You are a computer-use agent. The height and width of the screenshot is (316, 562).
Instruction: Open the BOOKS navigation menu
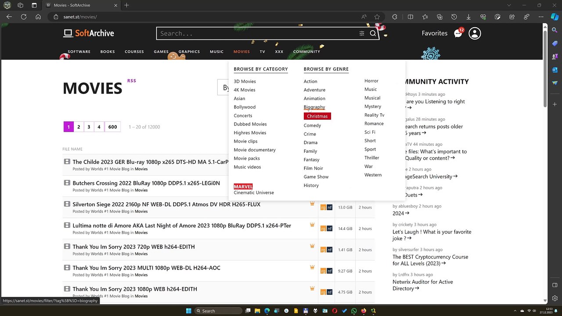(108, 52)
